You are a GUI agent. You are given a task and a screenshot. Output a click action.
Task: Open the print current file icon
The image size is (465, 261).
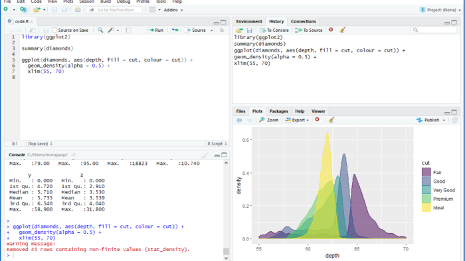click(x=78, y=10)
